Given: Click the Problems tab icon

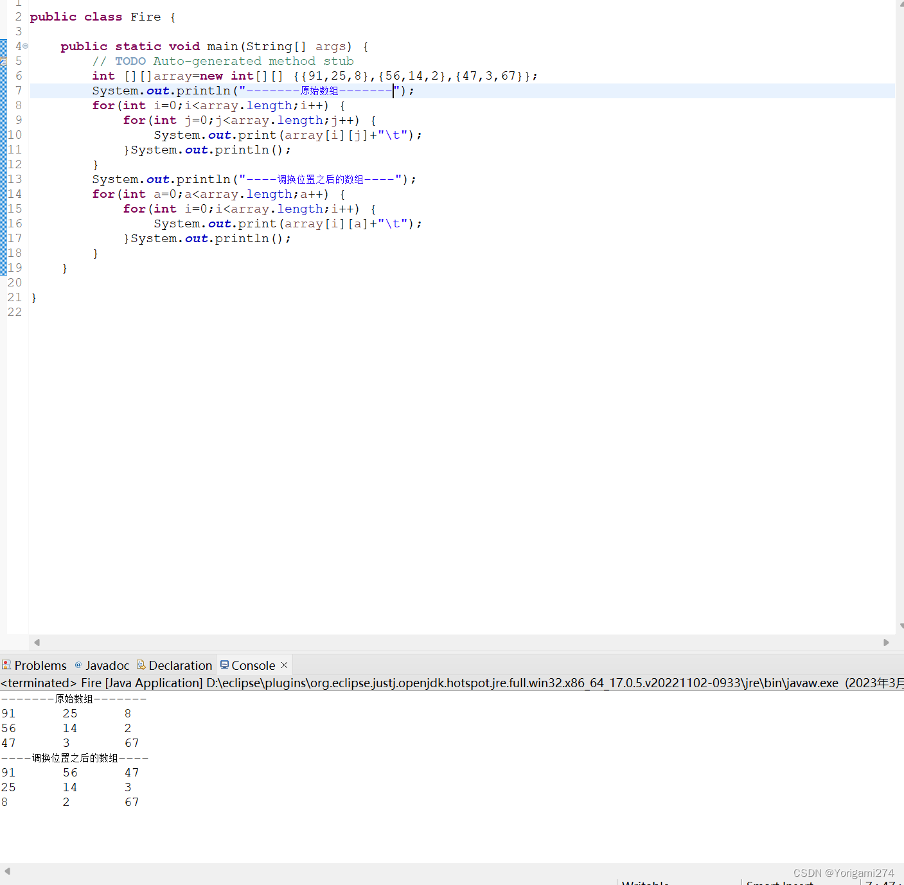Looking at the screenshot, I should tap(6, 665).
